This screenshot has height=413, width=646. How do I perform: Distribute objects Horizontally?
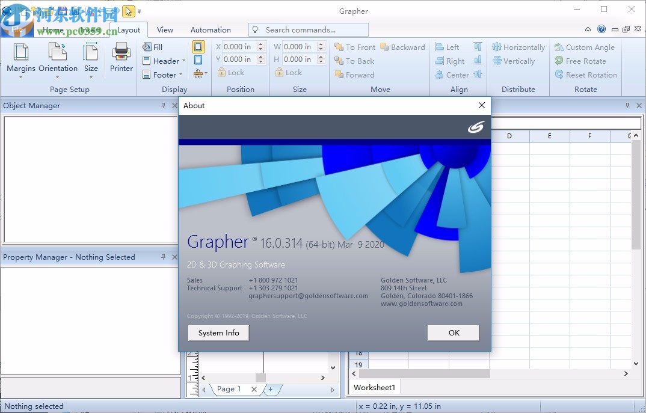pyautogui.click(x=518, y=46)
